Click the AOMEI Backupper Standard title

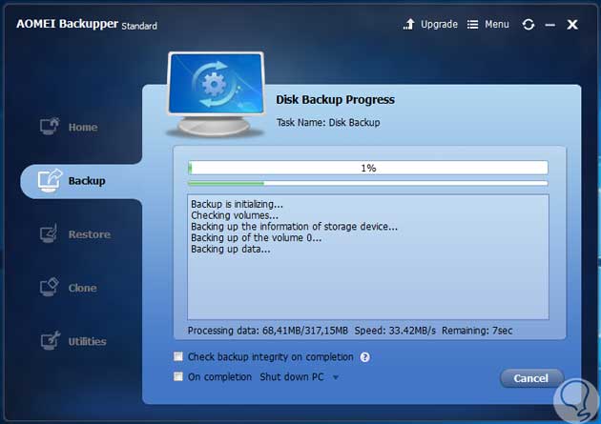tap(87, 25)
